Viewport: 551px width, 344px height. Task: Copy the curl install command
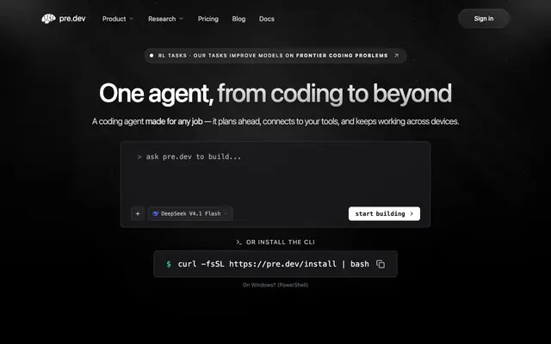(381, 264)
